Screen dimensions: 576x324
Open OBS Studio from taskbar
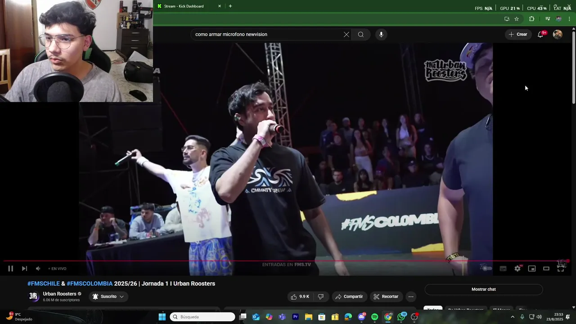coord(414,317)
